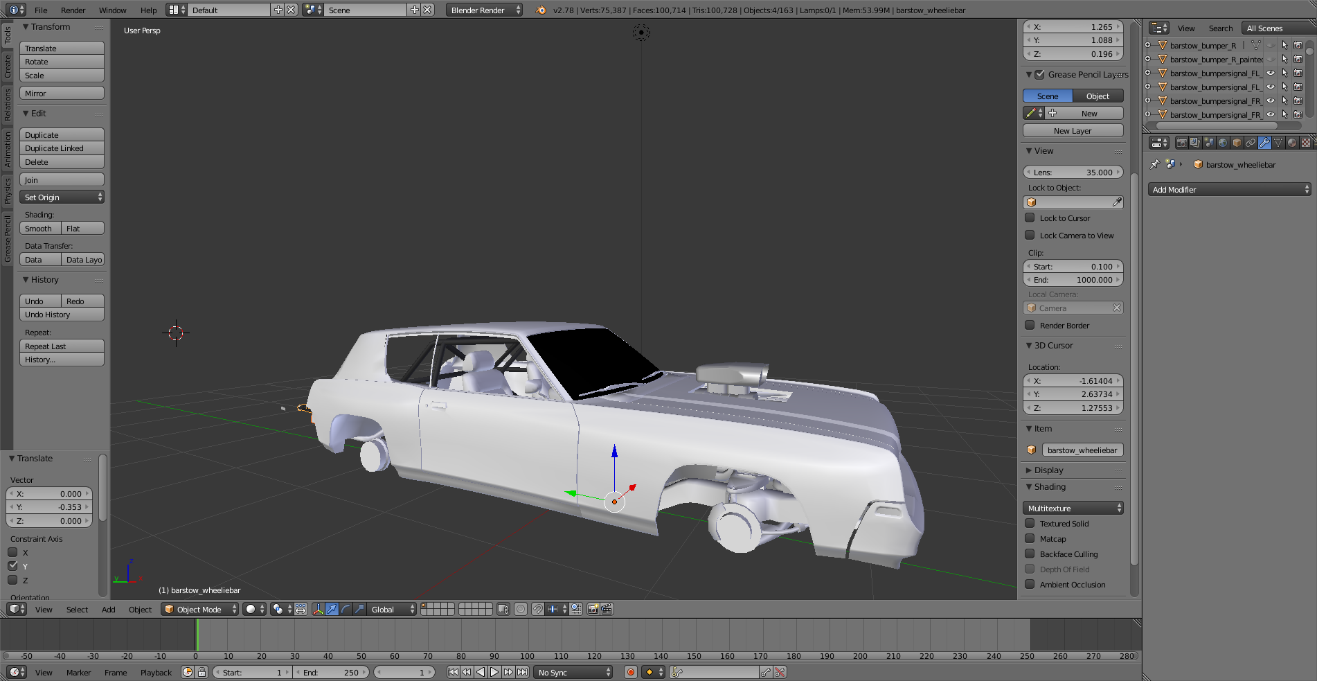Open the World properties tab globe icon
Viewport: 1317px width, 681px height.
click(x=1223, y=143)
